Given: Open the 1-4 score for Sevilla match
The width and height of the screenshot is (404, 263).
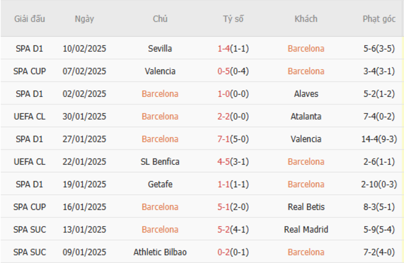Looking at the screenshot, I should coord(224,48).
